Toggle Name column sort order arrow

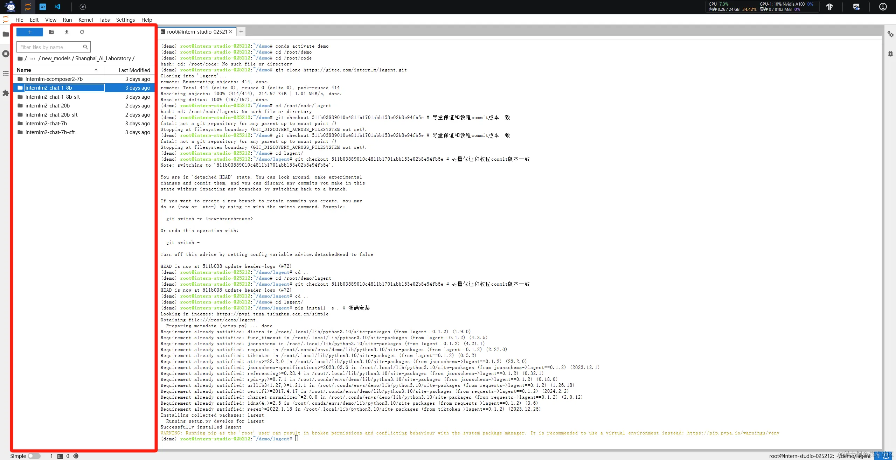96,70
